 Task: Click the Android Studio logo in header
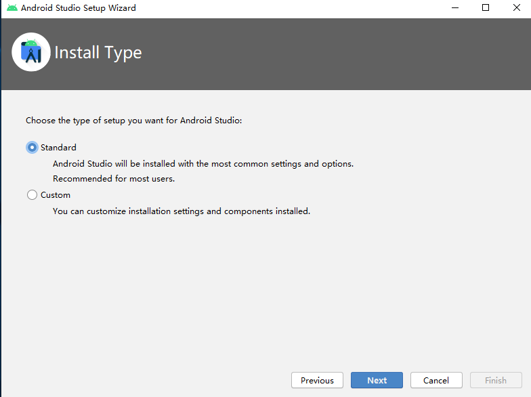tap(31, 51)
